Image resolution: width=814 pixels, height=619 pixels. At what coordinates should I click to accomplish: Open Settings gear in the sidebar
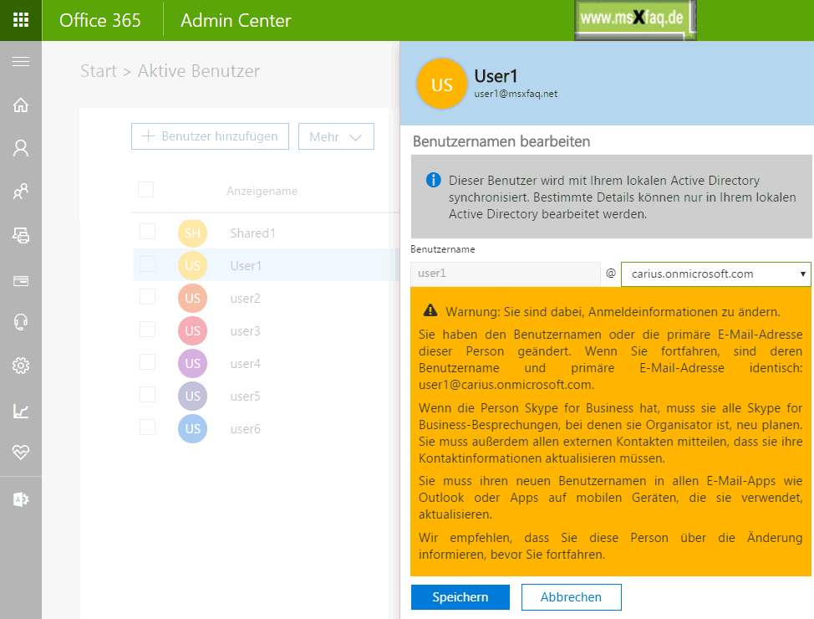21,366
